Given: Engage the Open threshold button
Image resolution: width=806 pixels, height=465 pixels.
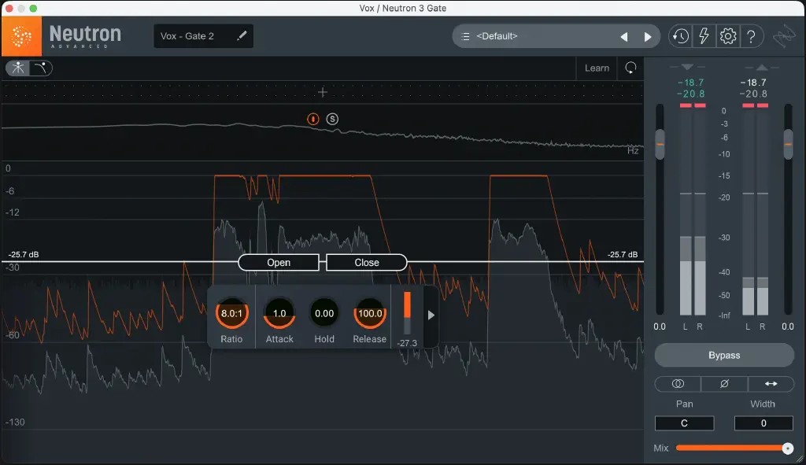Looking at the screenshot, I should [x=277, y=262].
